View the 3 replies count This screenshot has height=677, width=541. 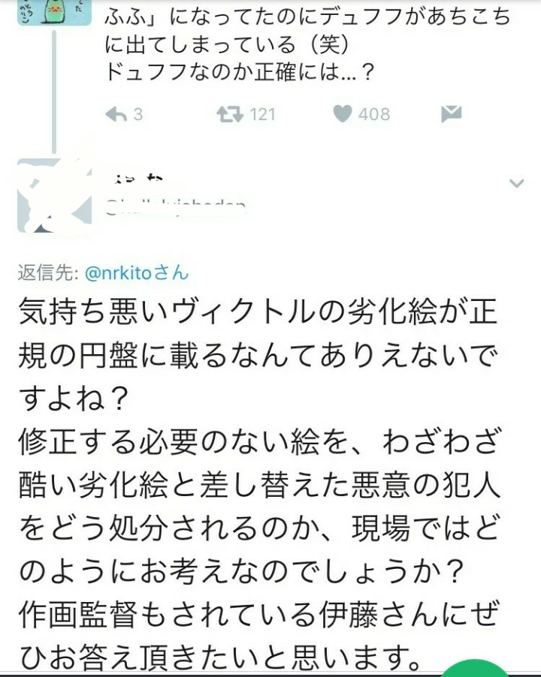click(138, 114)
